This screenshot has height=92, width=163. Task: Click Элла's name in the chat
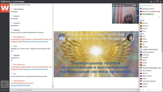pos(15,46)
